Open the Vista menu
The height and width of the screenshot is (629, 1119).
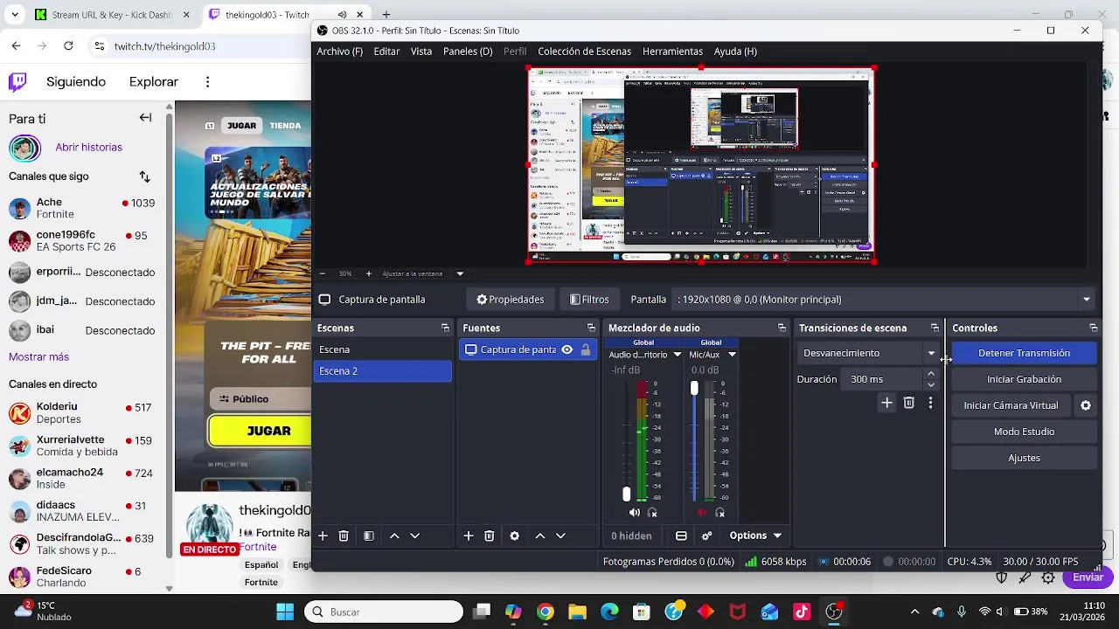(x=421, y=52)
